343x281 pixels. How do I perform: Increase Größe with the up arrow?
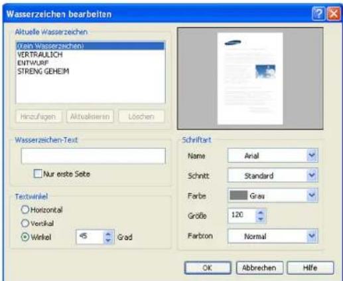pos(261,213)
